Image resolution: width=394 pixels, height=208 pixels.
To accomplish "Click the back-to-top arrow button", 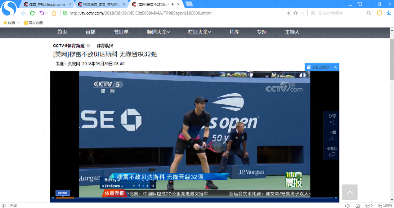I will pyautogui.click(x=350, y=192).
